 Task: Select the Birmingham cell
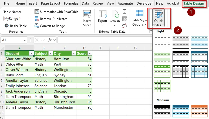click(x=65, y=97)
